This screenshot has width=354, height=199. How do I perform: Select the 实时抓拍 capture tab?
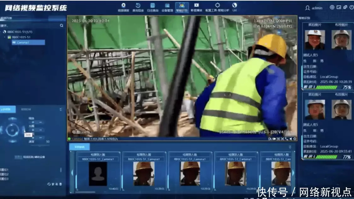point(79,147)
